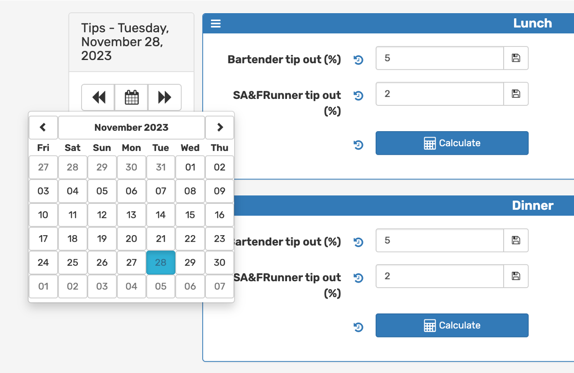
Task: Reset Lunch SA&FRunner tip out value
Action: coord(359,96)
